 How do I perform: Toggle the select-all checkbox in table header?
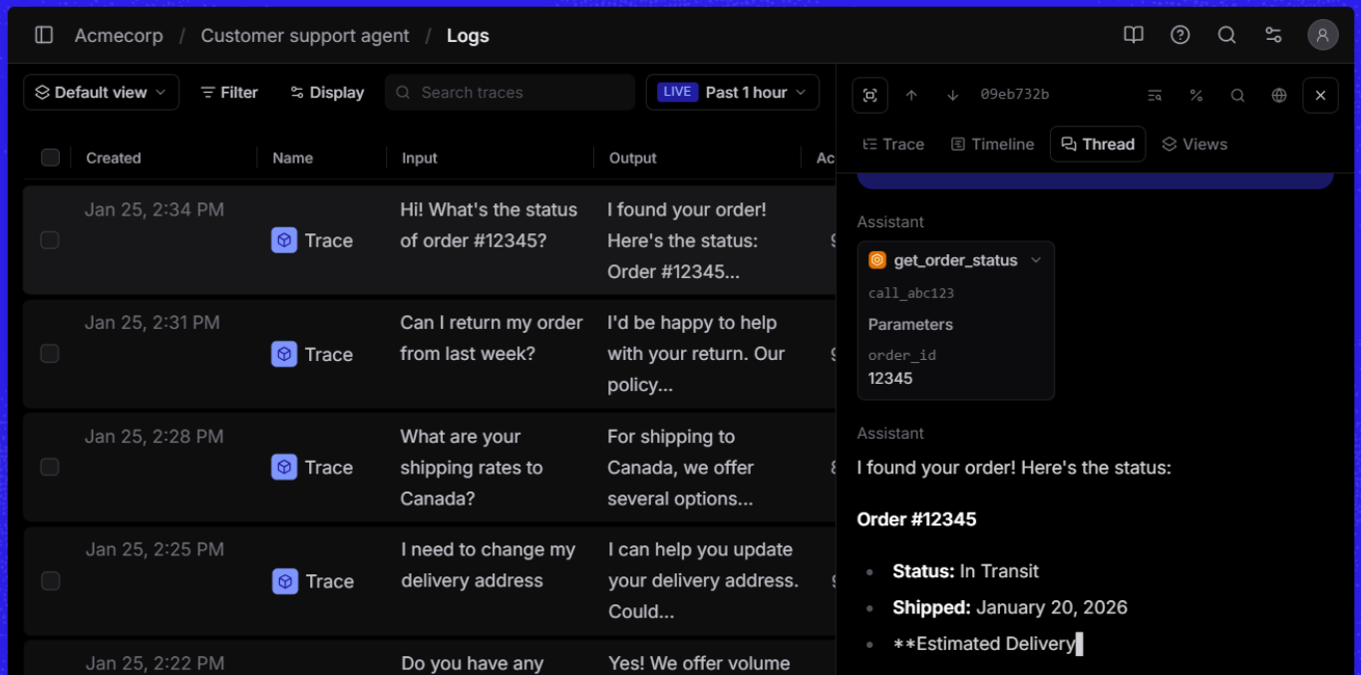pos(50,158)
